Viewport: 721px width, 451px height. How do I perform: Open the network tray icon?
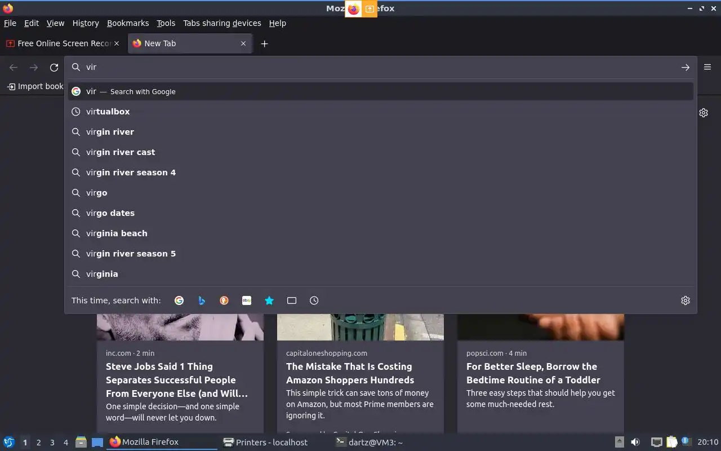coord(656,442)
